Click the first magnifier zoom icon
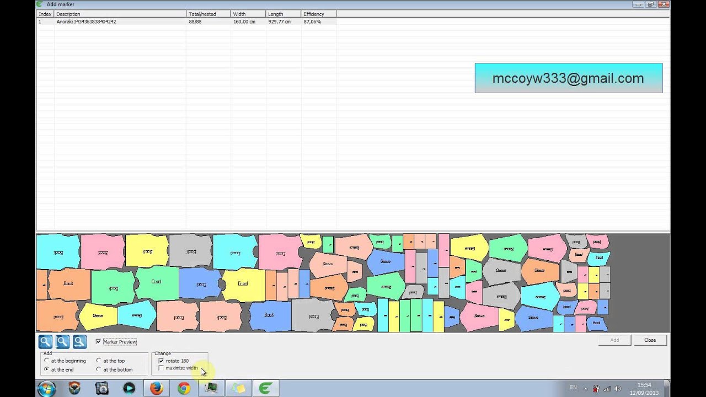The width and height of the screenshot is (706, 397). pyautogui.click(x=45, y=342)
